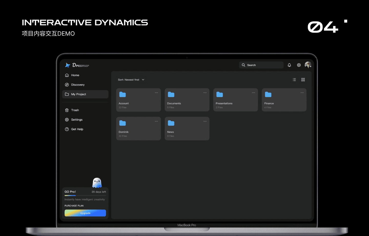
Task: Switch to grid view
Action: click(303, 80)
